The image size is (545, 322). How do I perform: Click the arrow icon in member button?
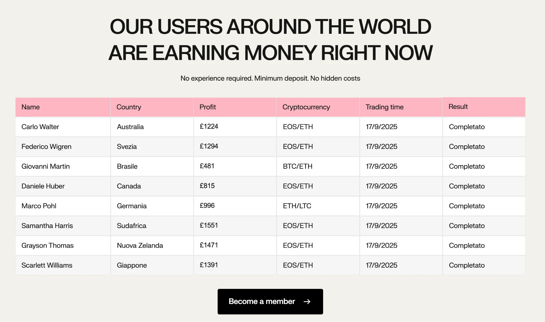click(x=307, y=302)
